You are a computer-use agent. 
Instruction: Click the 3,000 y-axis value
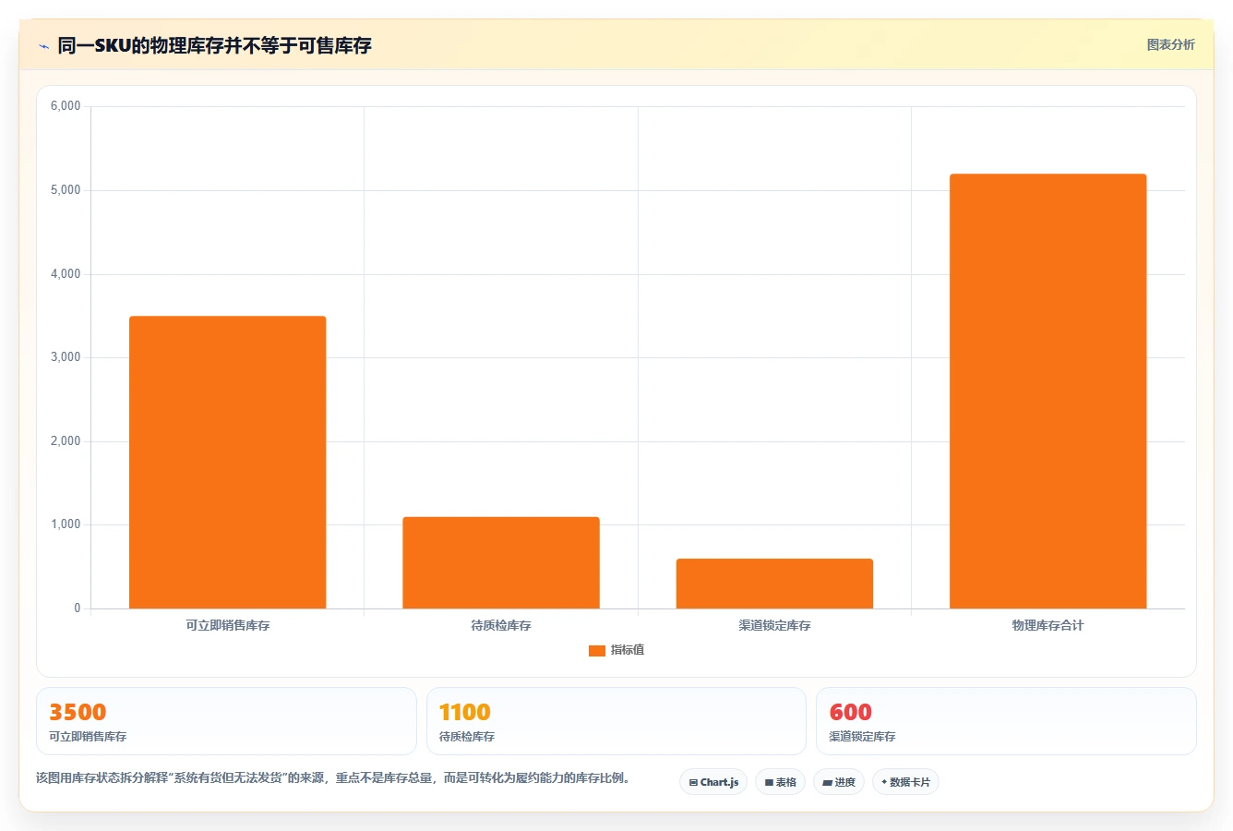tap(66, 357)
